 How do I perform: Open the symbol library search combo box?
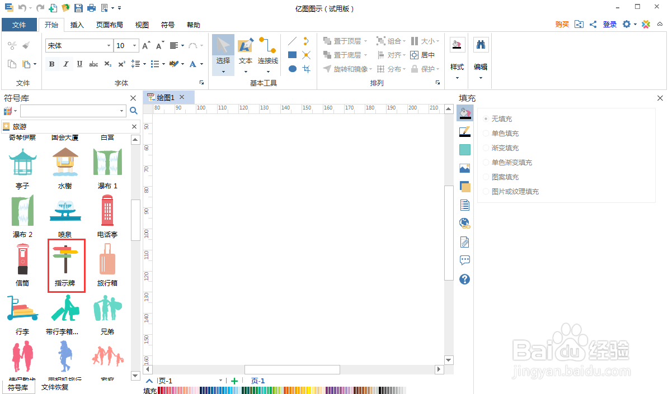(73, 111)
